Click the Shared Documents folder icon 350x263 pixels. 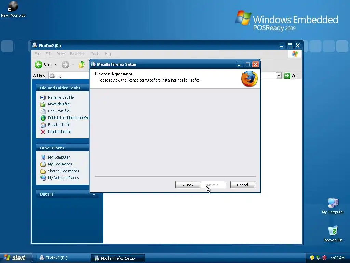tap(43, 171)
